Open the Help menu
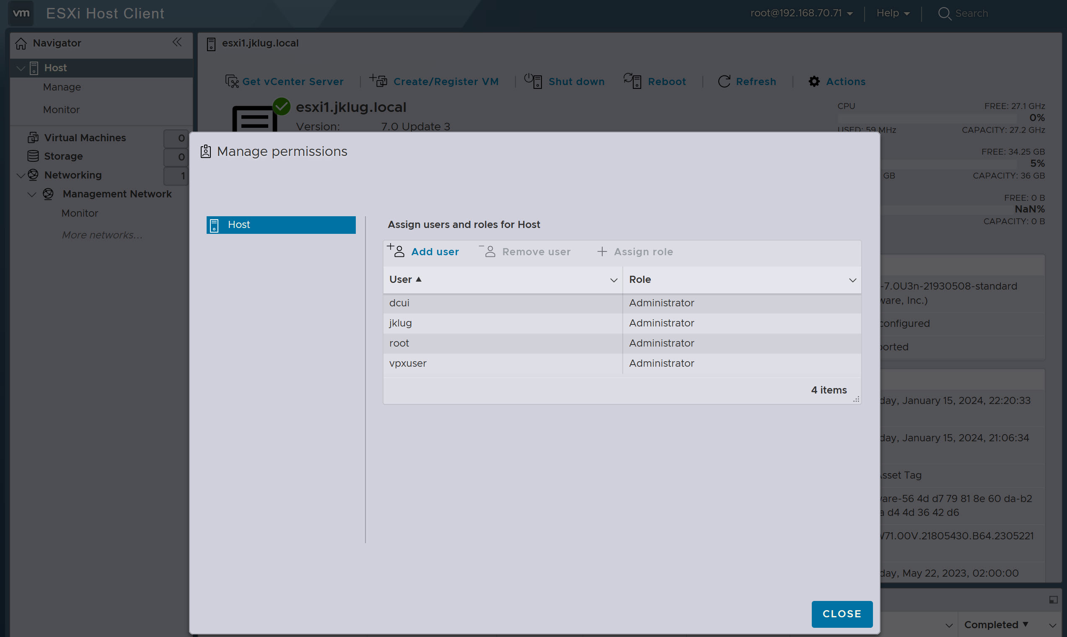The width and height of the screenshot is (1067, 637). [x=892, y=13]
